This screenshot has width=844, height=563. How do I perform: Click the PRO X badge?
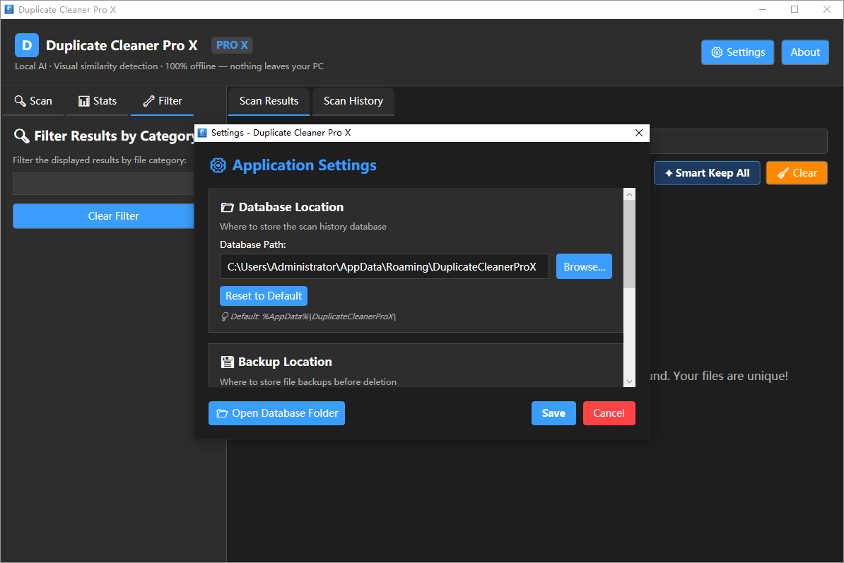click(x=232, y=45)
